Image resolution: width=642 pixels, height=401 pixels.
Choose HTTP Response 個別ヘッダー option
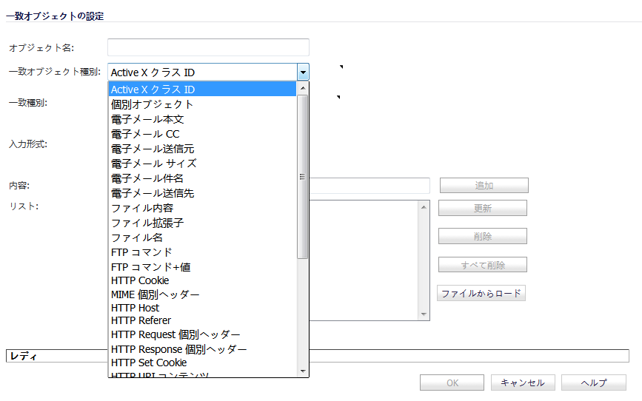click(202, 349)
